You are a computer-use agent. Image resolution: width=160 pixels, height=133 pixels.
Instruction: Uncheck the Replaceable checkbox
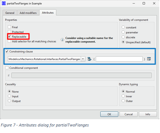coord(9,36)
